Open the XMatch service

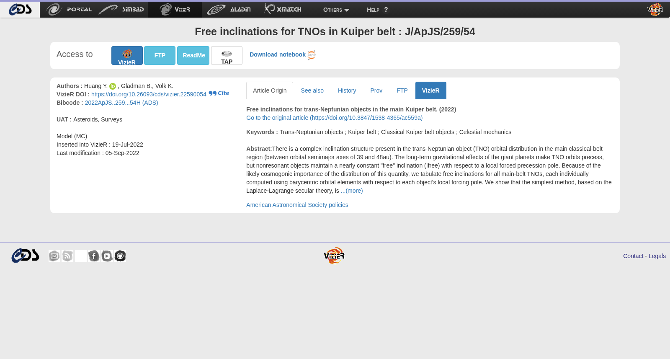(283, 9)
